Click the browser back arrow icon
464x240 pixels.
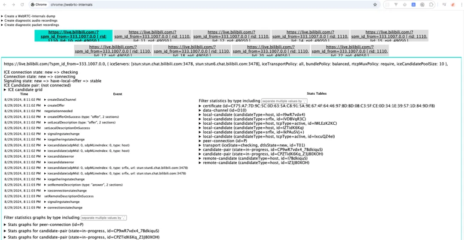pos(5,5)
